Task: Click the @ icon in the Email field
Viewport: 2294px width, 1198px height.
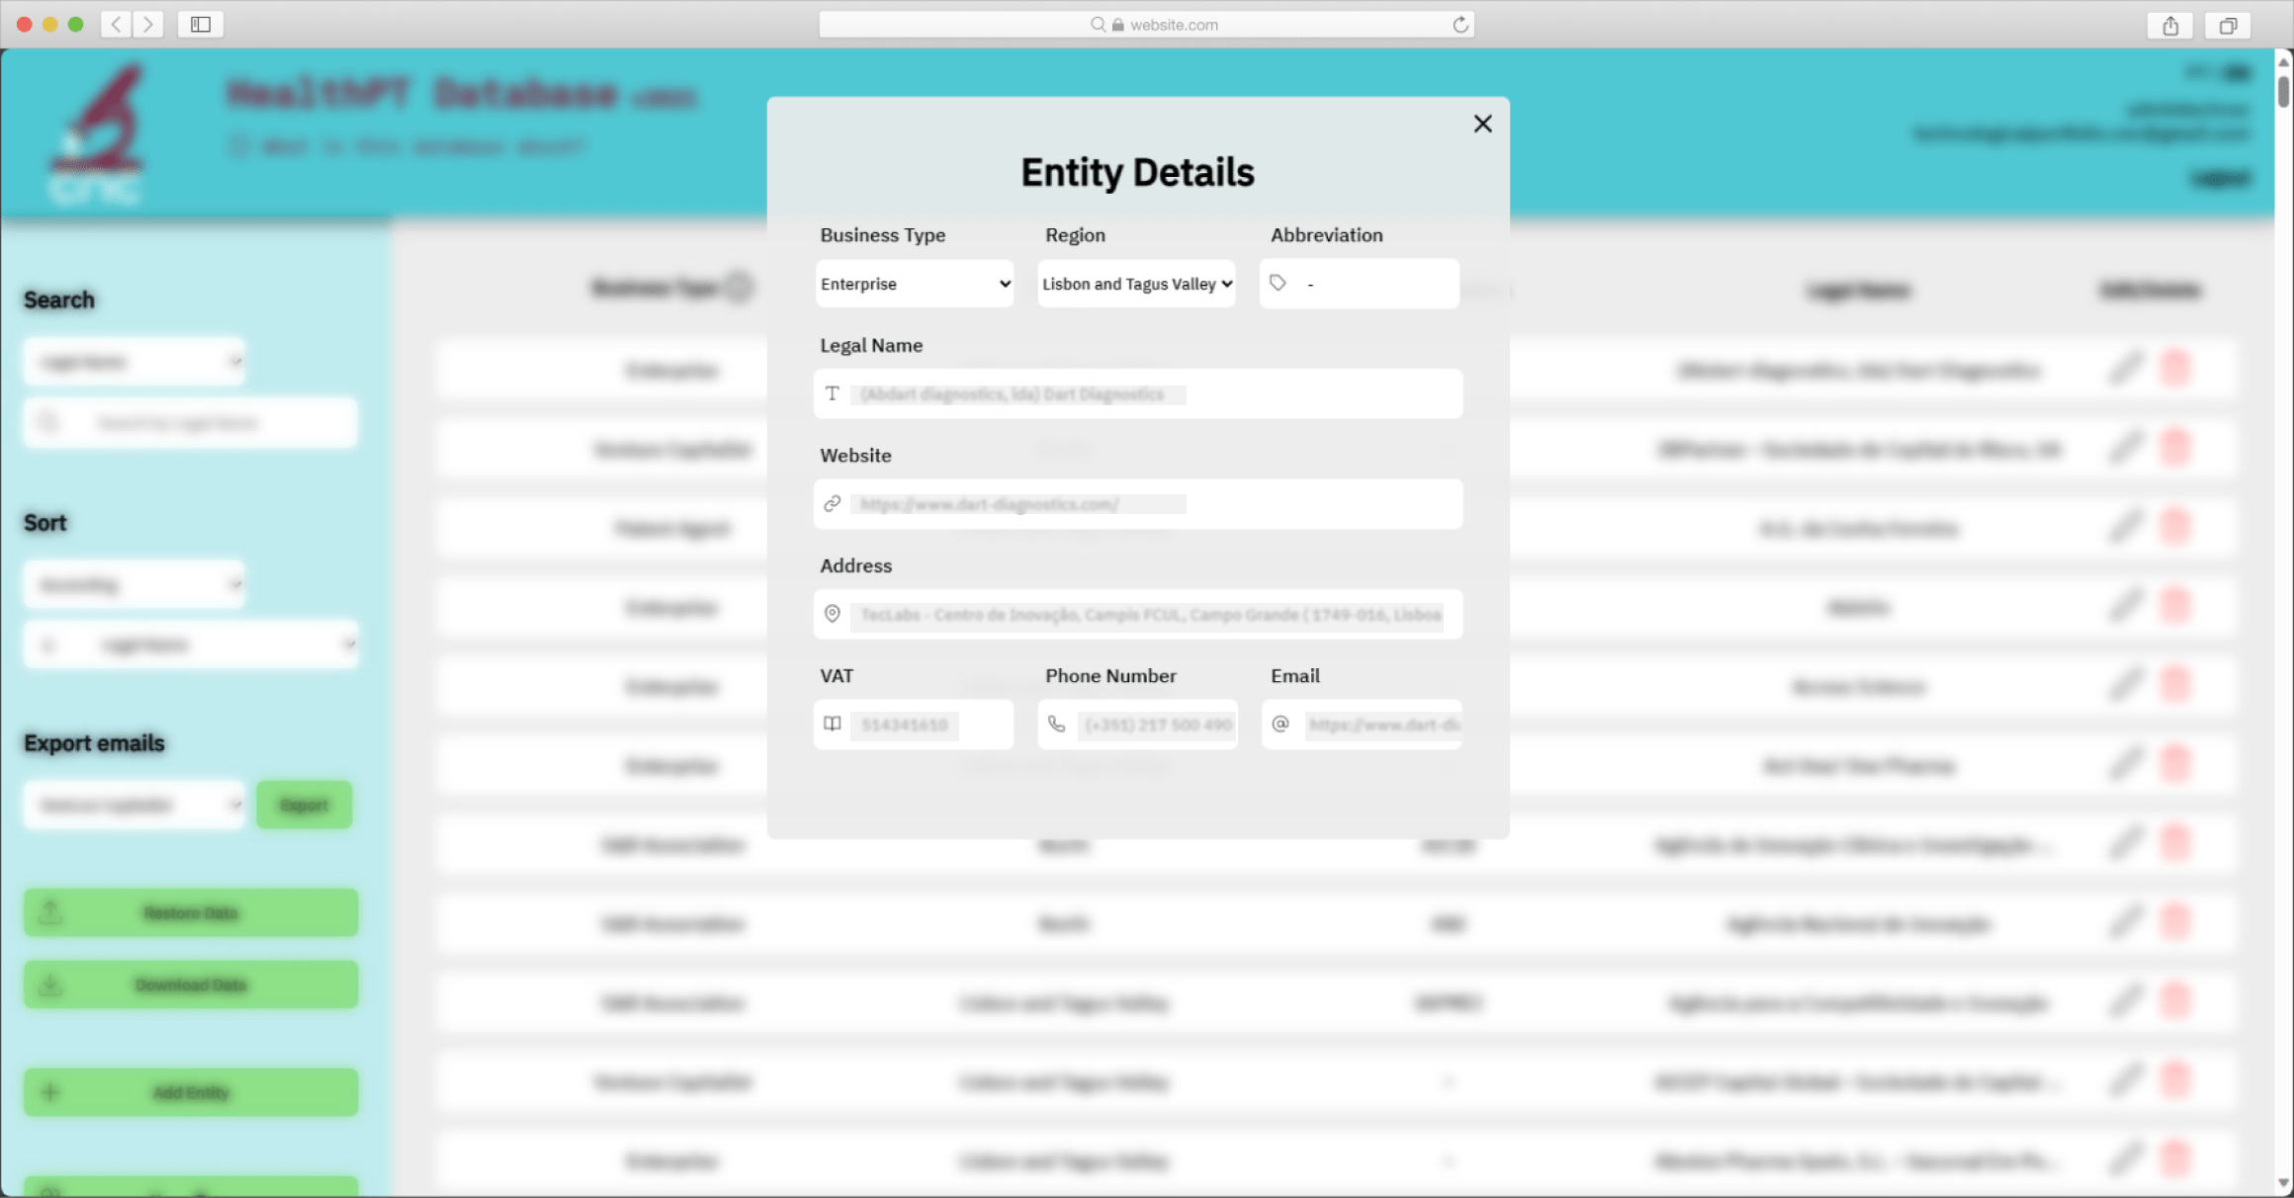Action: point(1280,725)
